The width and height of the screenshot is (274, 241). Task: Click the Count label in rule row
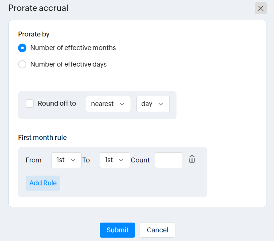[x=140, y=160]
